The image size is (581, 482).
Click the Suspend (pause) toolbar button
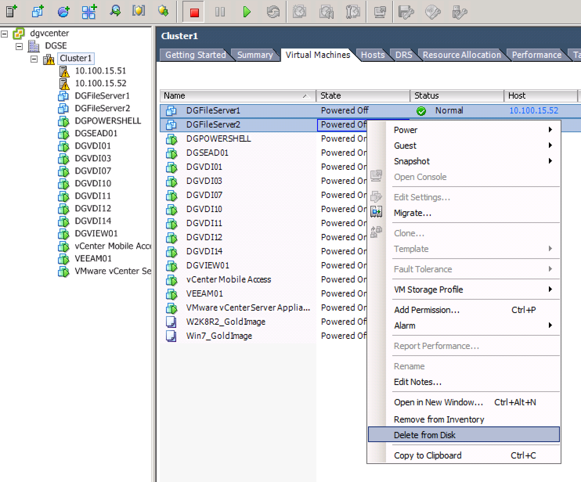coord(220,12)
